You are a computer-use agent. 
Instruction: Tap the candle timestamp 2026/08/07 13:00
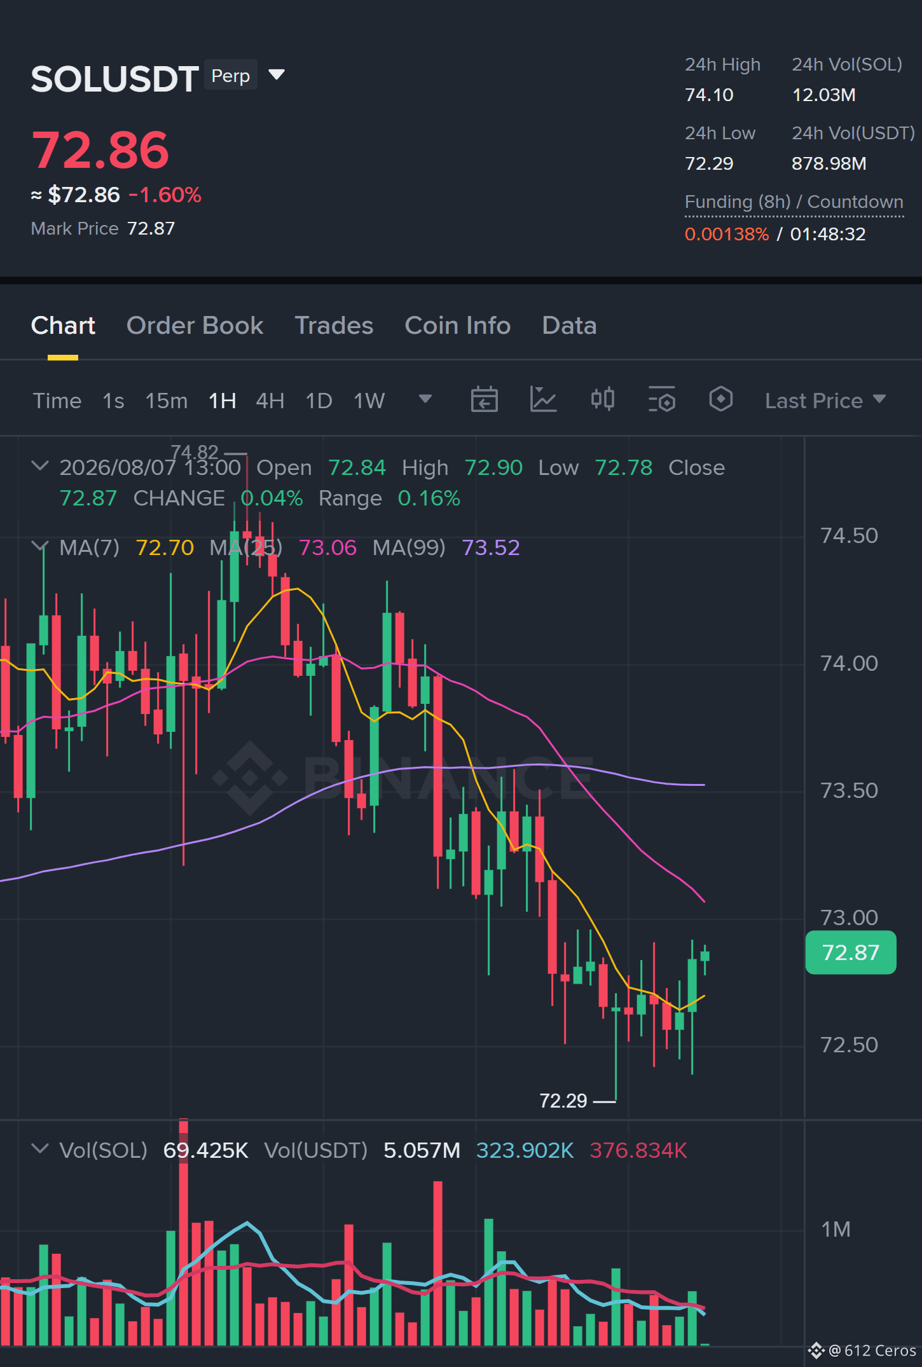(x=150, y=467)
